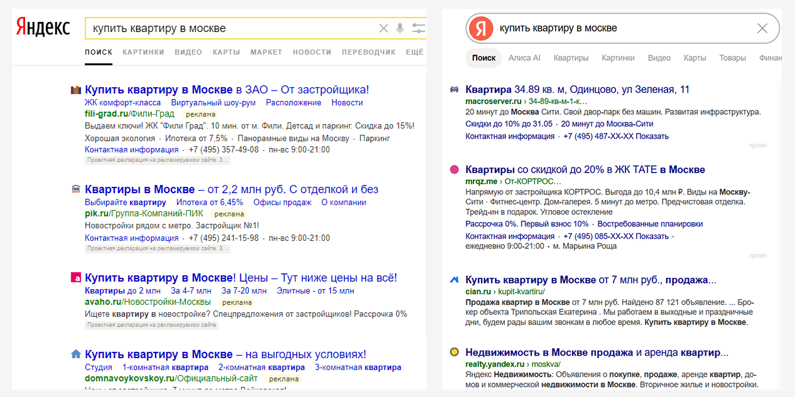Expand the ЕЩЁ menu
This screenshot has width=795, height=397.
(415, 52)
